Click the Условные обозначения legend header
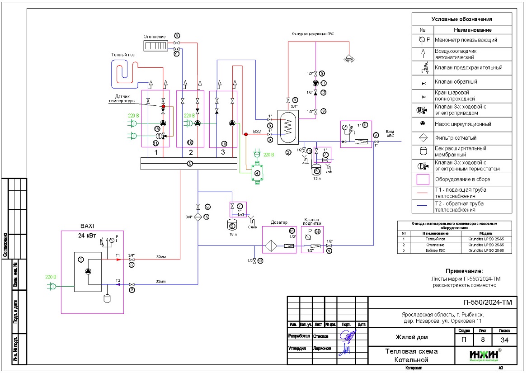This screenshot has width=527, height=373. coord(461,19)
